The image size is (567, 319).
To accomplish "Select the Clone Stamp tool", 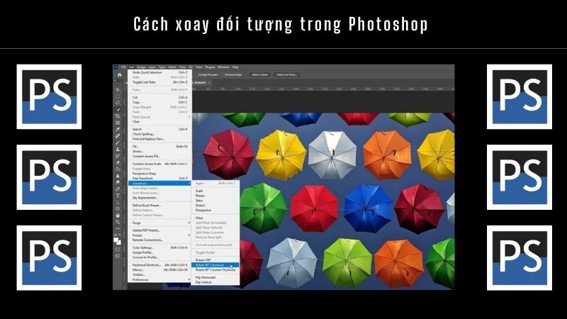I will coord(118,149).
